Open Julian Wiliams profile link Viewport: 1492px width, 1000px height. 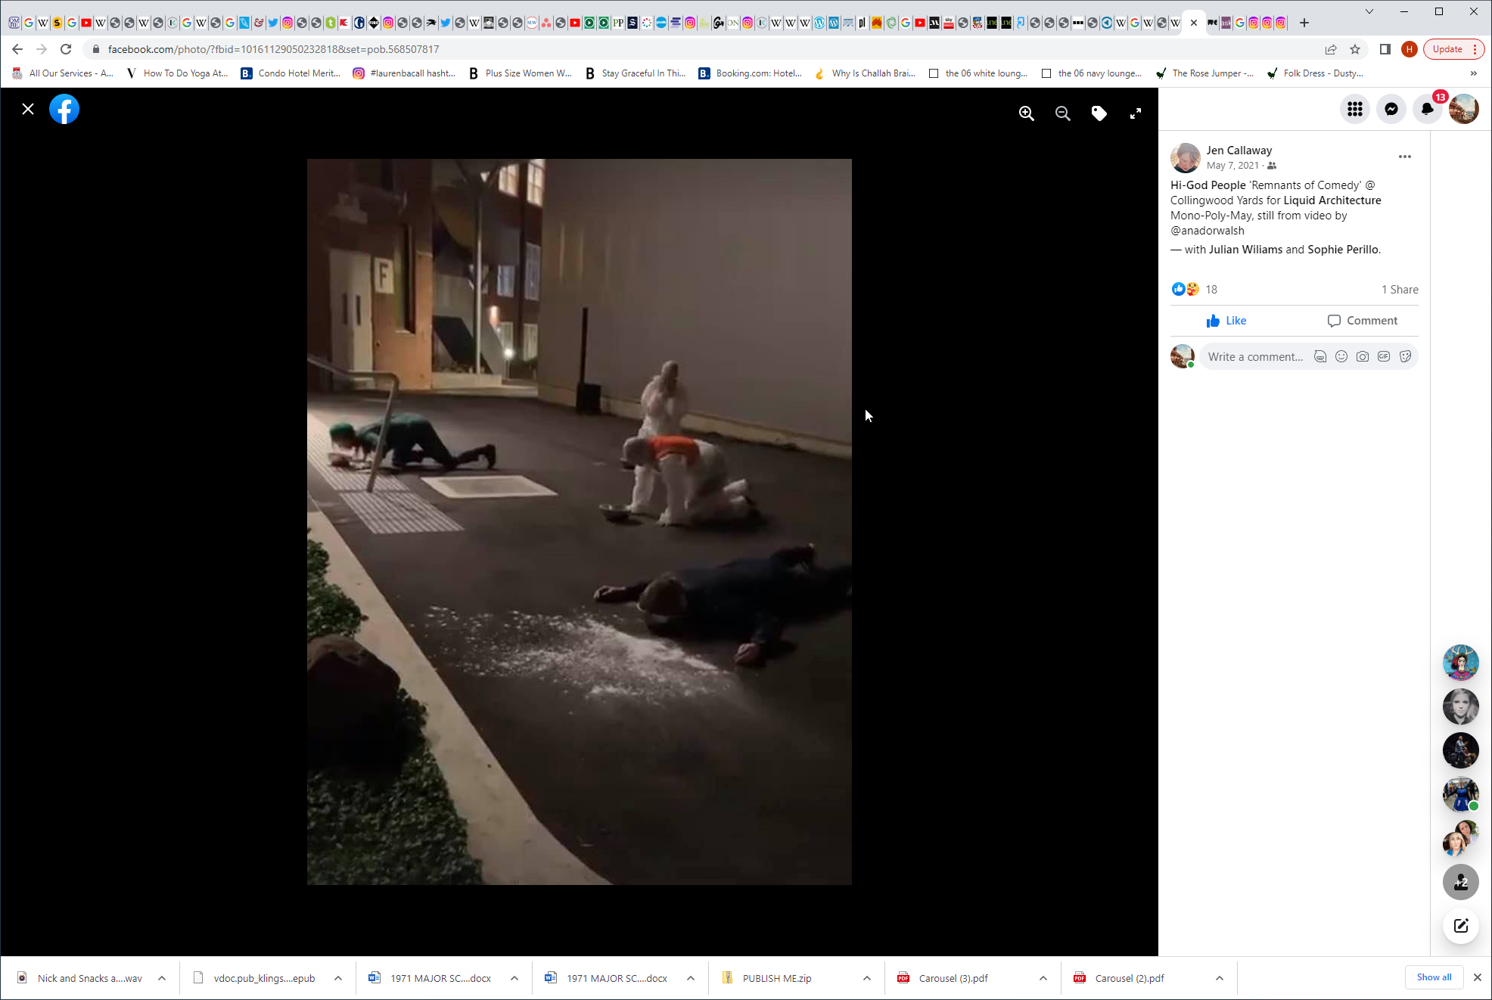pyautogui.click(x=1245, y=250)
